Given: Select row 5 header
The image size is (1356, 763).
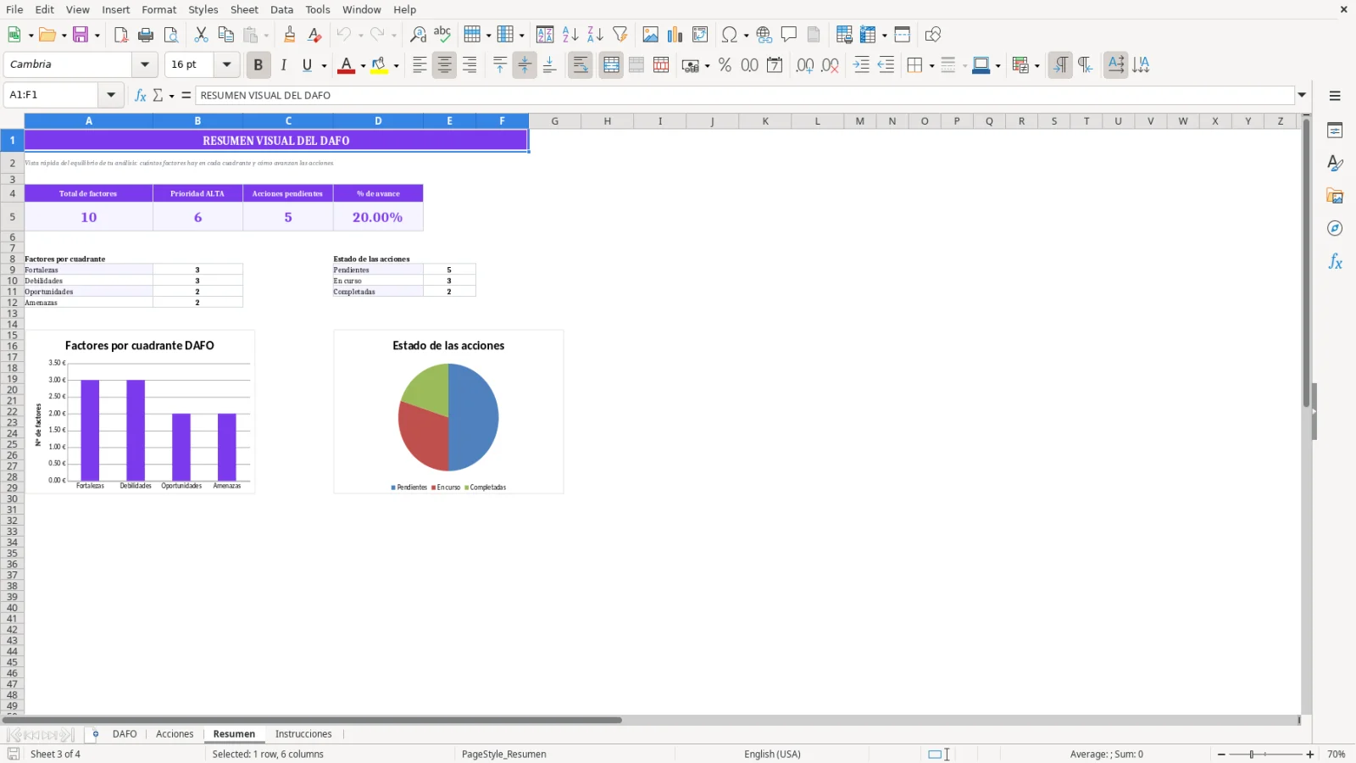Looking at the screenshot, I should 12,217.
